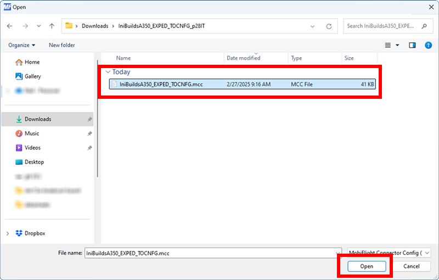Open the file type filter dropdown

[x=389, y=253]
